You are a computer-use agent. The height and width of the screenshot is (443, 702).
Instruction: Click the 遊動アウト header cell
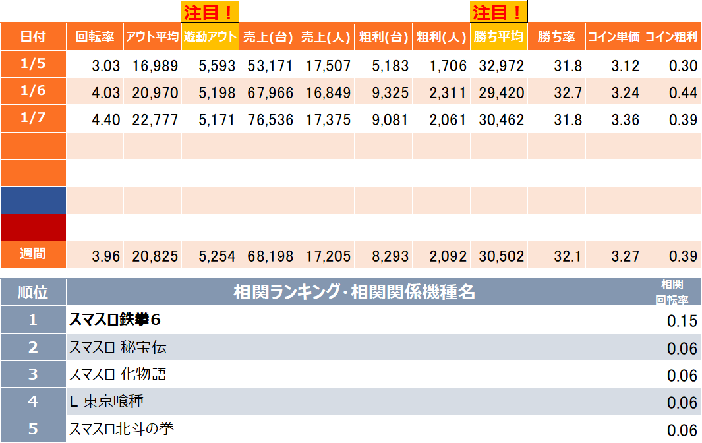pos(210,37)
